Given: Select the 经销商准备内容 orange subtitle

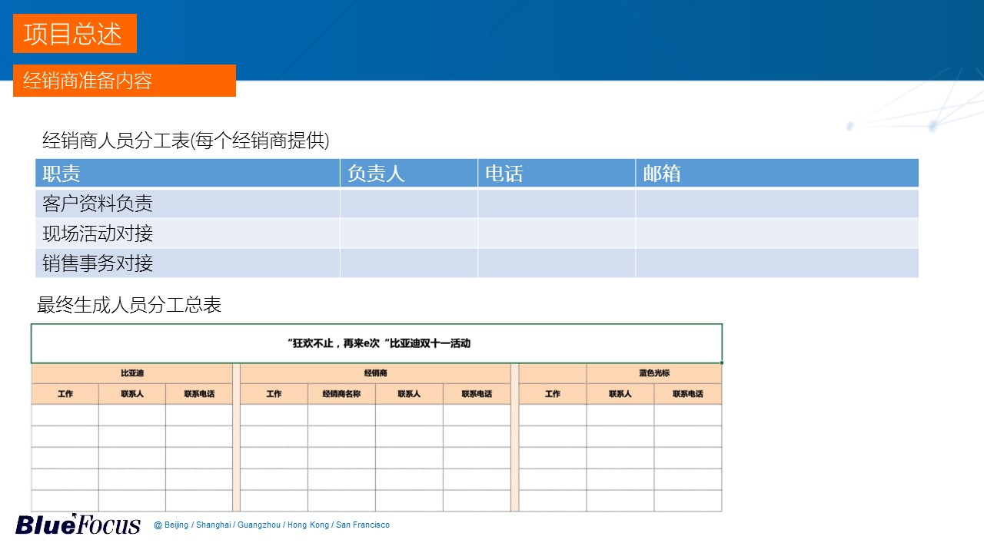Looking at the screenshot, I should (125, 81).
